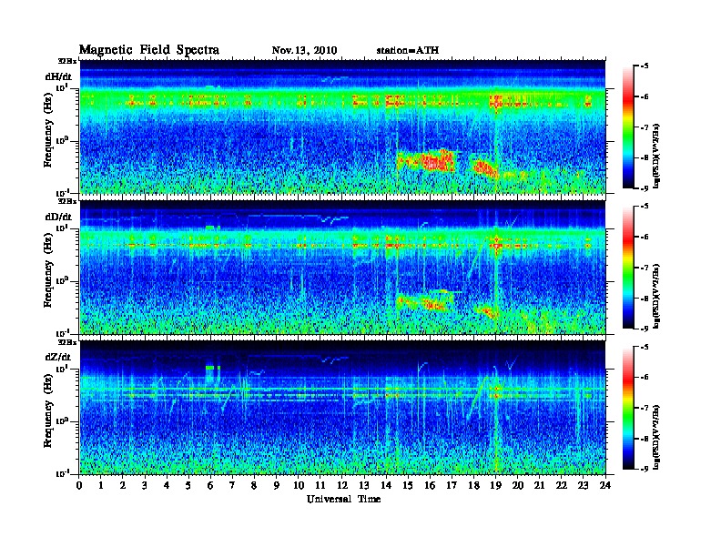Image resolution: width=721 pixels, height=557 pixels.
Task: Click hour 13 on the time axis
Action: tap(364, 486)
